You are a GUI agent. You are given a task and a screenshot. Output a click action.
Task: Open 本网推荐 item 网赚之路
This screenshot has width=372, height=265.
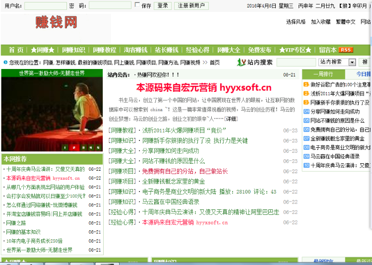[x=16, y=223]
